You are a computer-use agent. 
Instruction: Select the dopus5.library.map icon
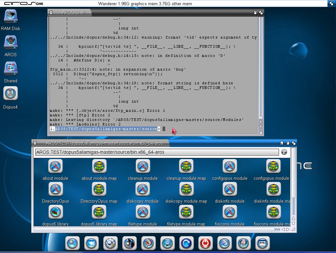click(x=99, y=212)
